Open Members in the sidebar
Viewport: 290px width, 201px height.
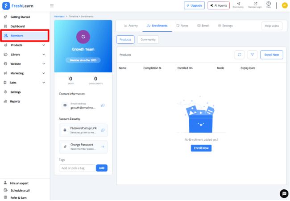25,36
